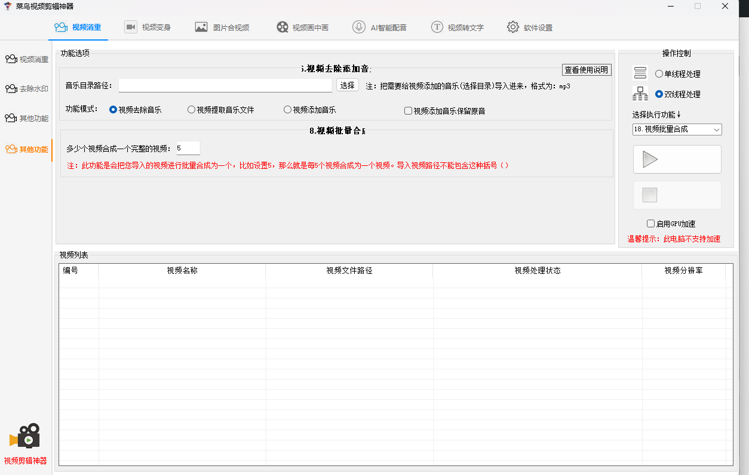Viewport: 749px width, 475px height.
Task: Click the 视频变身 camera icon
Action: 130,27
